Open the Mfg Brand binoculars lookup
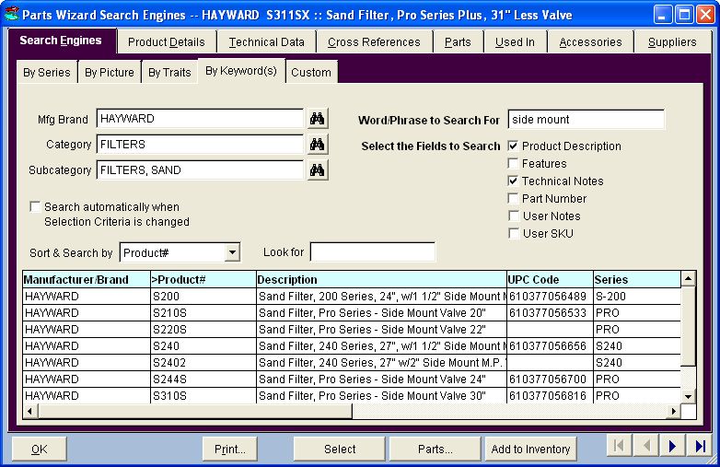 pos(317,119)
